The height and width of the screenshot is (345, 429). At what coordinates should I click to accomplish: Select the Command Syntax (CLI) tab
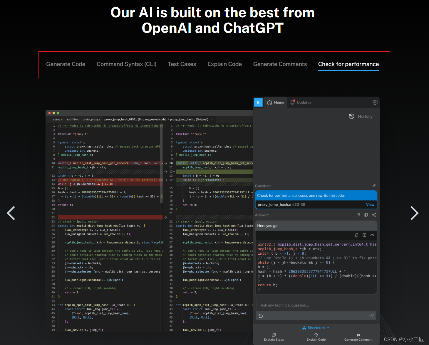point(127,64)
